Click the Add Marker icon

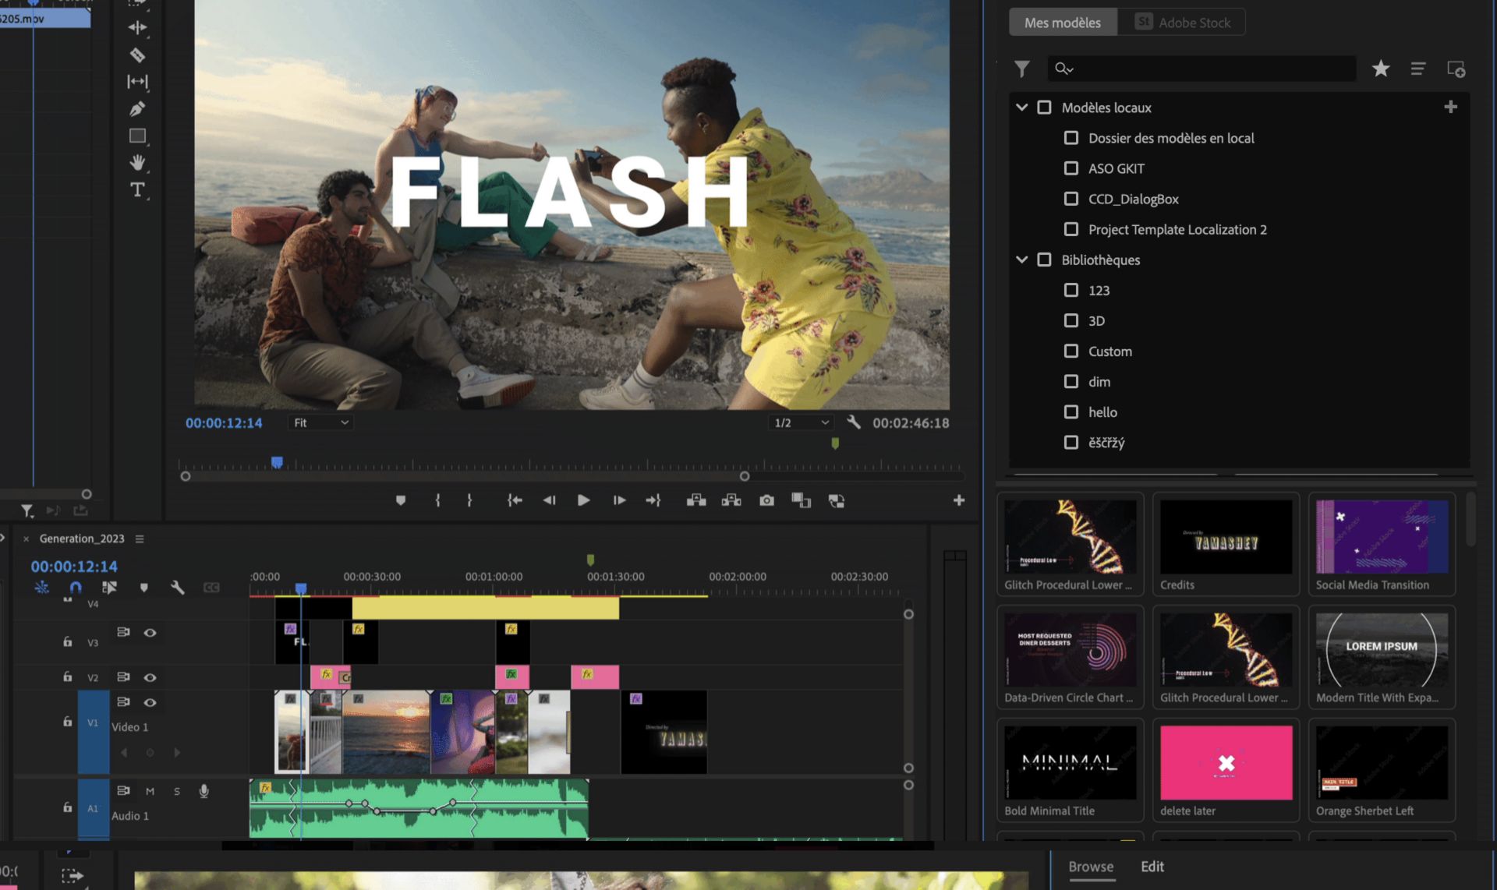[x=401, y=500]
